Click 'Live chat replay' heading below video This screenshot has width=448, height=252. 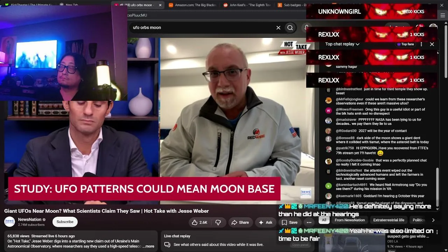[177, 236]
